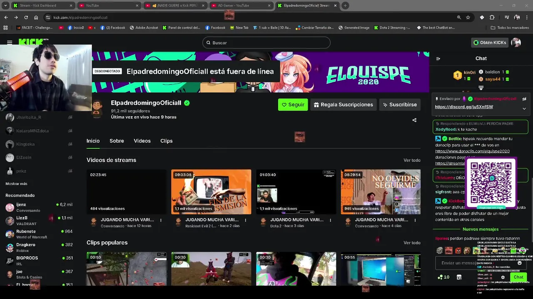This screenshot has width=533, height=299.
Task: Send message with green Chat button
Action: 518,277
